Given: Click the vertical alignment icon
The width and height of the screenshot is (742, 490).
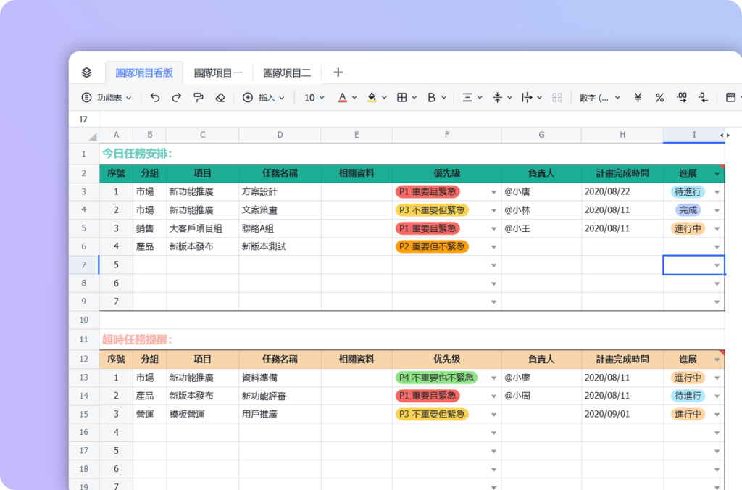Looking at the screenshot, I should [x=497, y=98].
